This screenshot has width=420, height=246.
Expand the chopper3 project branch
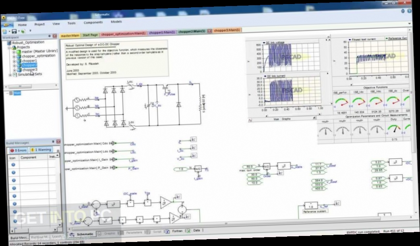click(x=14, y=70)
